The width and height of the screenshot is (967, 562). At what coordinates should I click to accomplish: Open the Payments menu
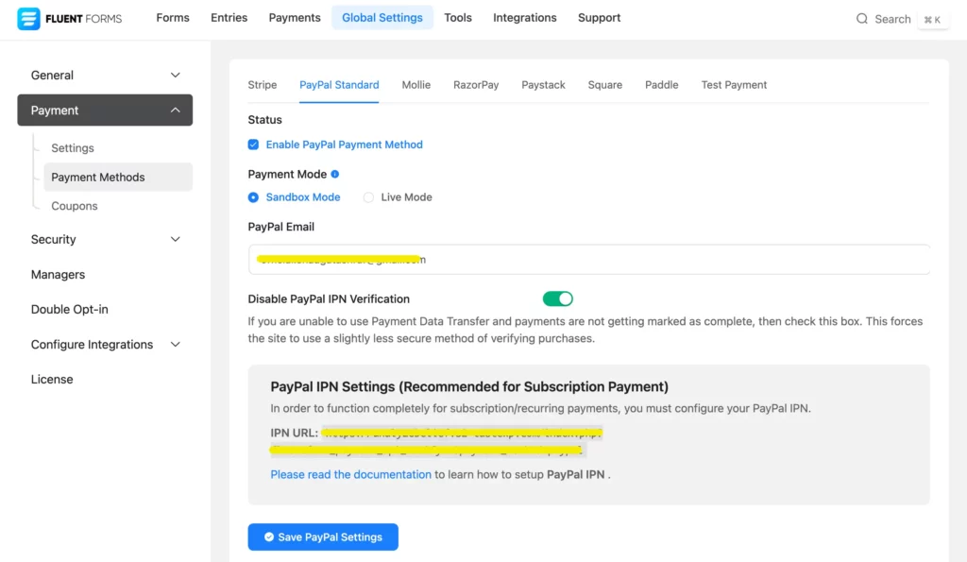coord(295,18)
